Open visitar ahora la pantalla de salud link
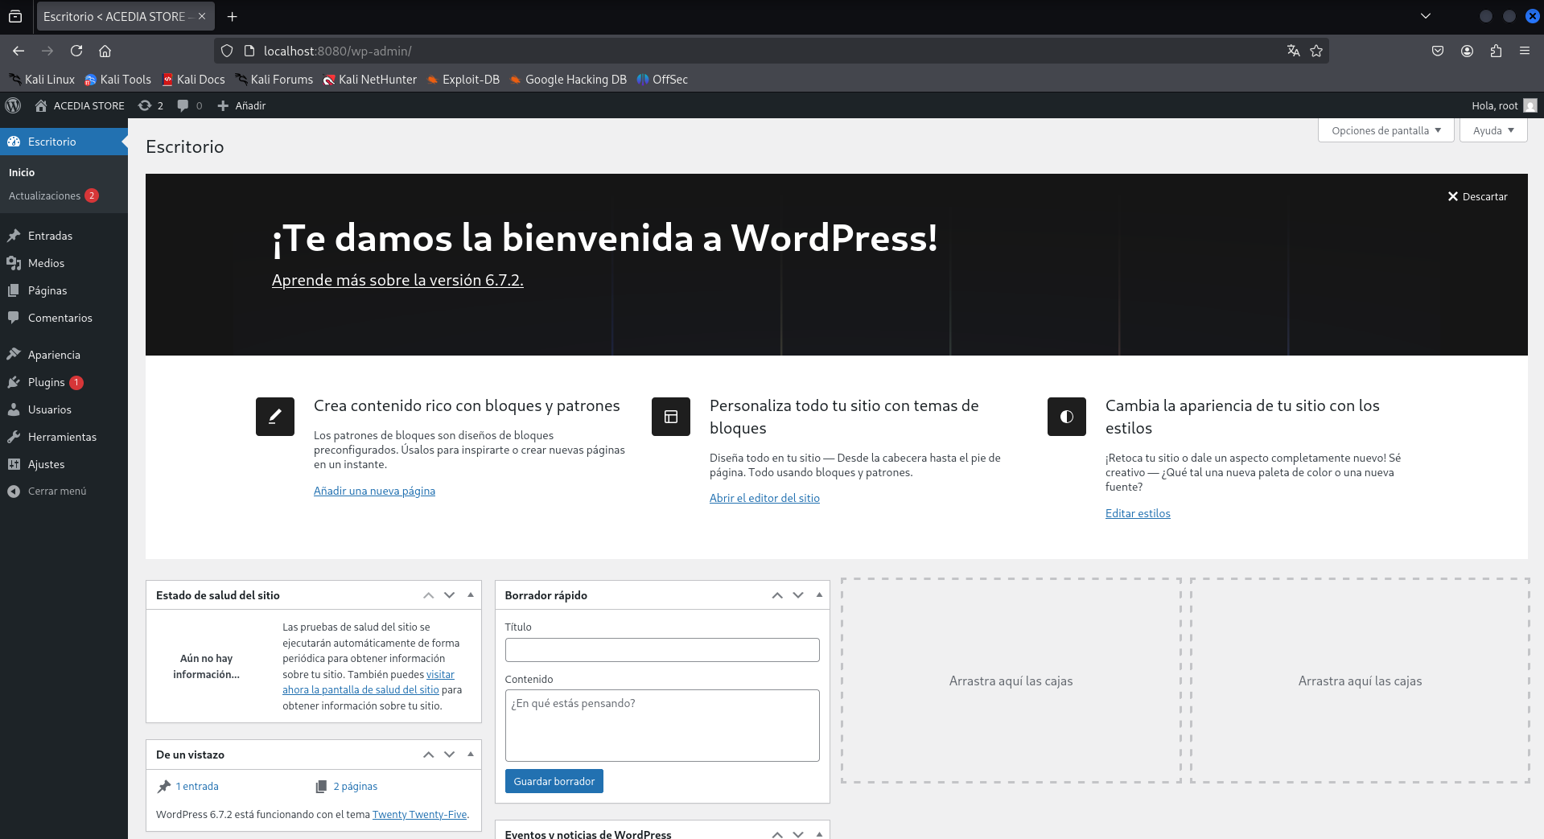This screenshot has width=1544, height=839. click(369, 682)
